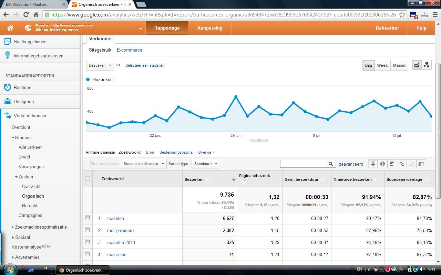Click geavanceerd filter link
The width and height of the screenshot is (441, 275).
(x=351, y=164)
